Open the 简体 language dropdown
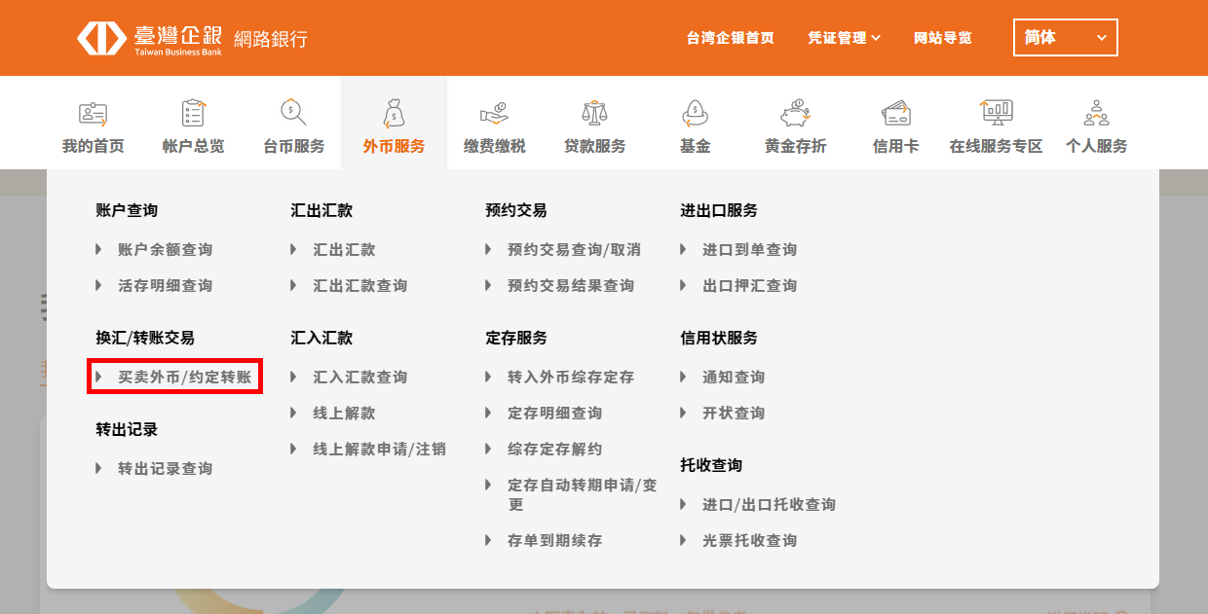This screenshot has width=1208, height=614. [x=1065, y=38]
